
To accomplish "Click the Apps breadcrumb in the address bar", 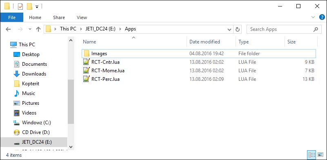I will [x=130, y=29].
